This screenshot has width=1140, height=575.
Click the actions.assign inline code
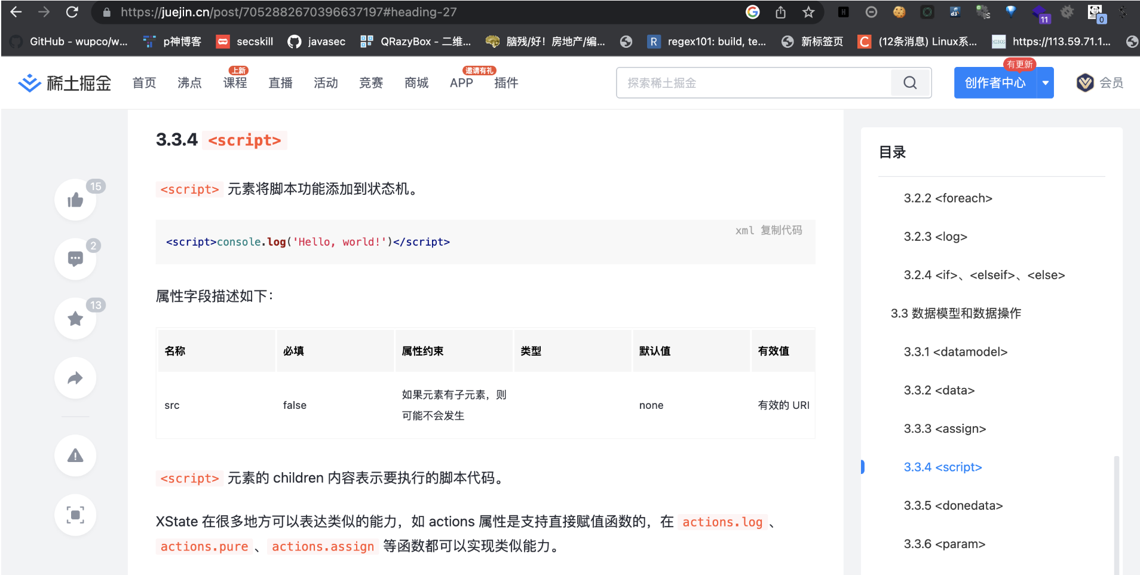coord(323,546)
